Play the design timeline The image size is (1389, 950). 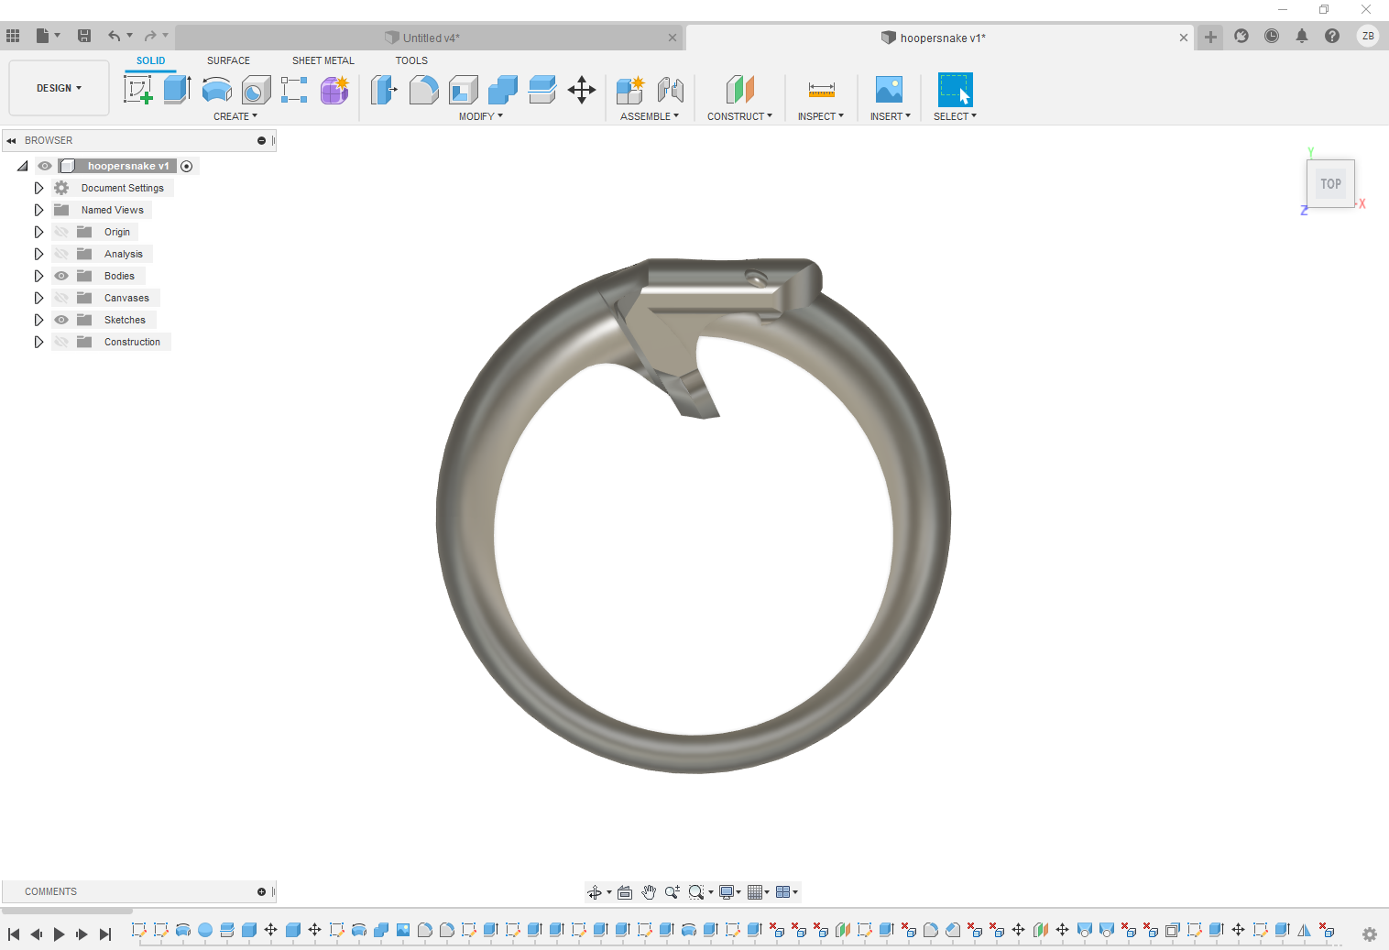pos(59,934)
